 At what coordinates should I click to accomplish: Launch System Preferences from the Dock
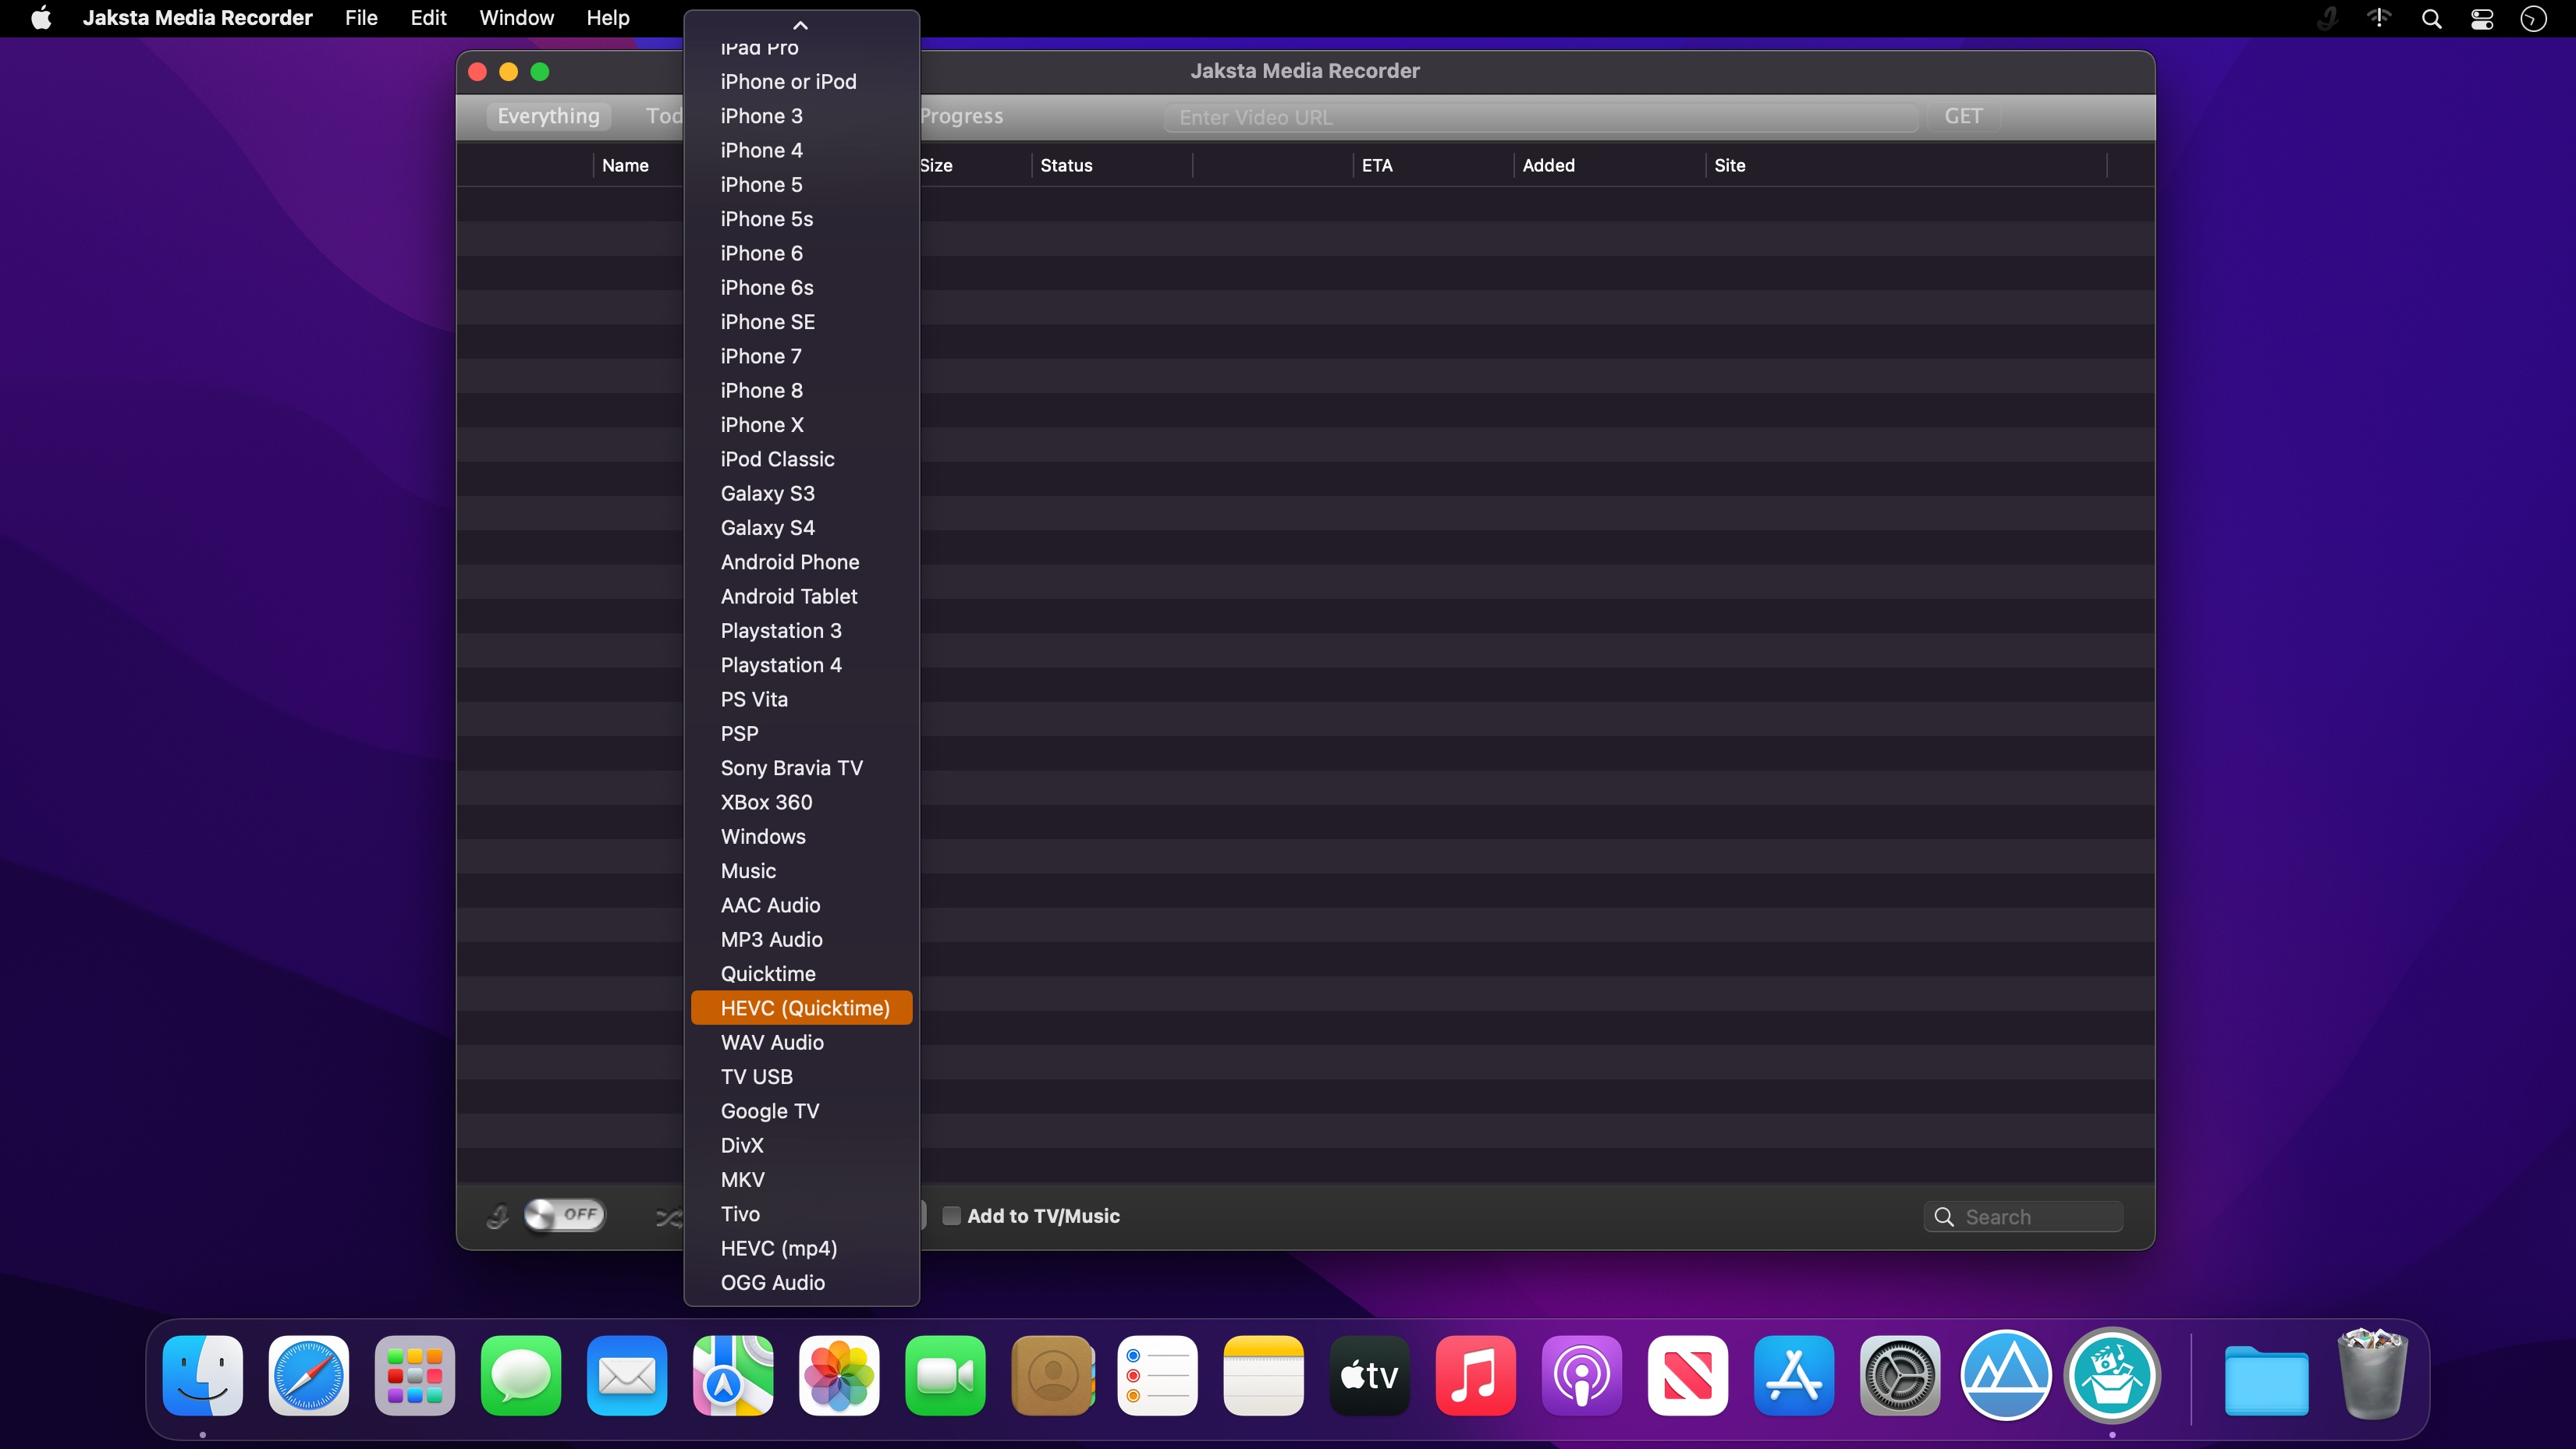coord(1899,1375)
